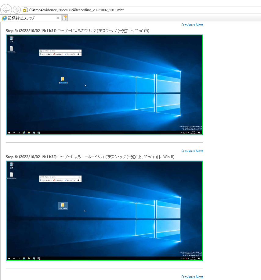Screen dimensions: 261x280
Task: Open the Step 5 desktop screenshot
Action: click(104, 85)
